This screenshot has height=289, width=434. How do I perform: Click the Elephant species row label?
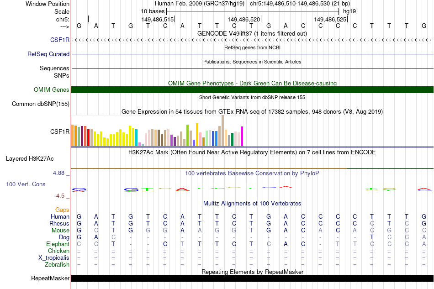pyautogui.click(x=58, y=244)
